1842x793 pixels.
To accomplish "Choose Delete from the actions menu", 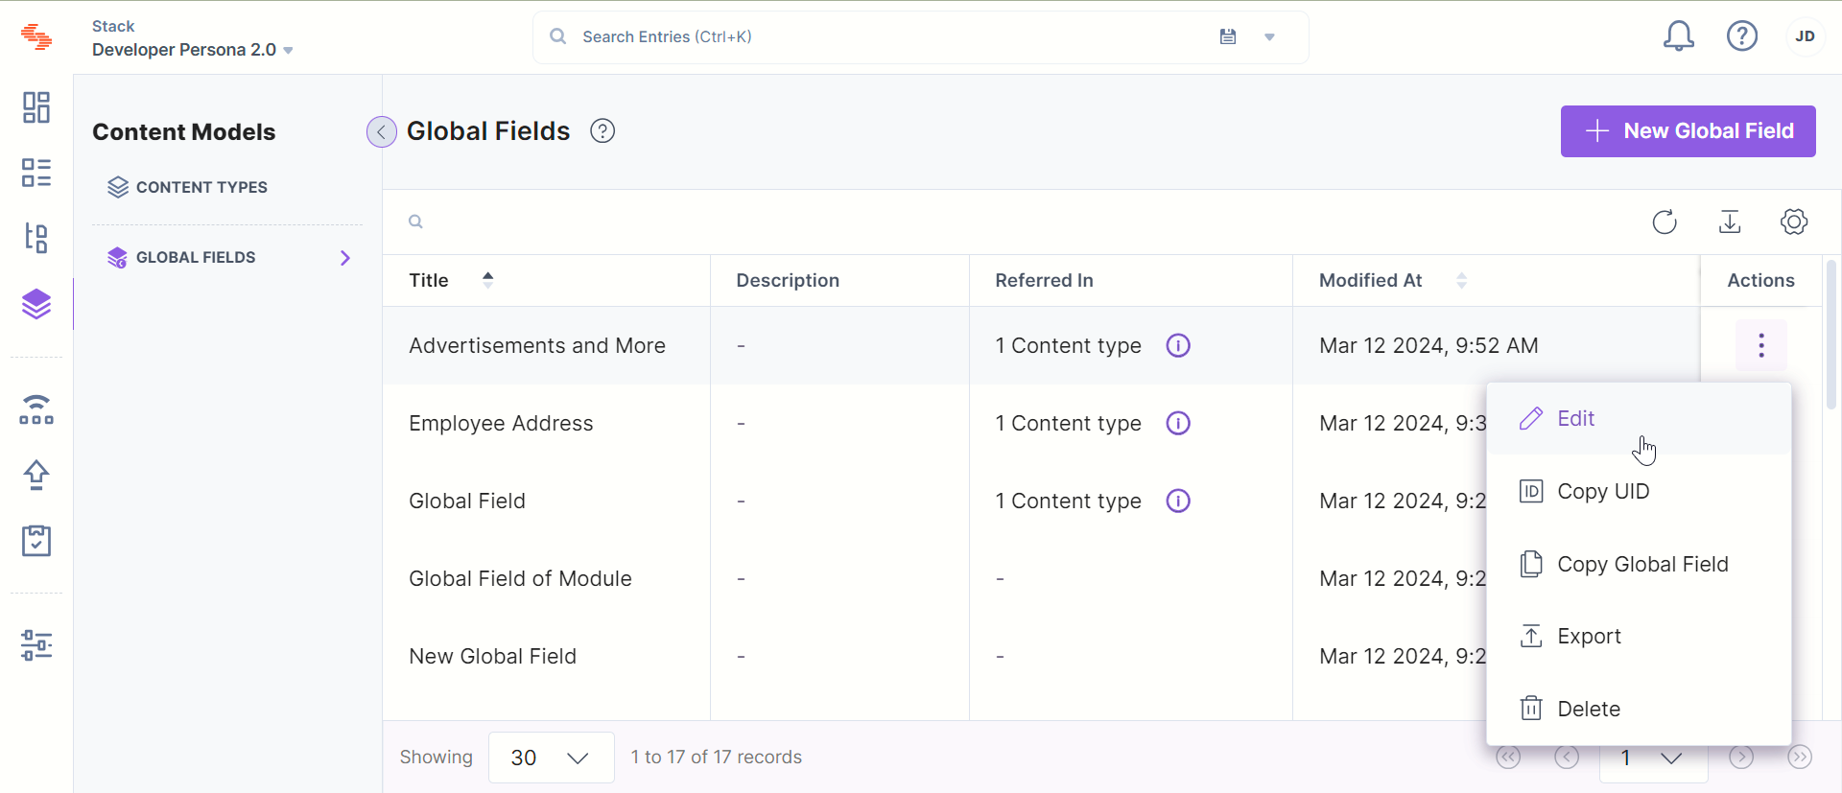I will (x=1639, y=709).
